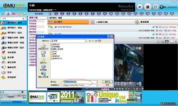Expand the save as type dropdown arrow
The height and width of the screenshot is (106, 178).
click(x=97, y=85)
